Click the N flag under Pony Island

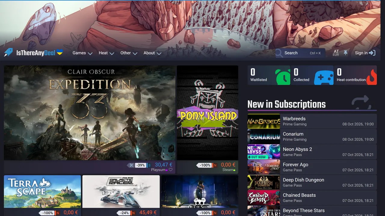pos(215,165)
